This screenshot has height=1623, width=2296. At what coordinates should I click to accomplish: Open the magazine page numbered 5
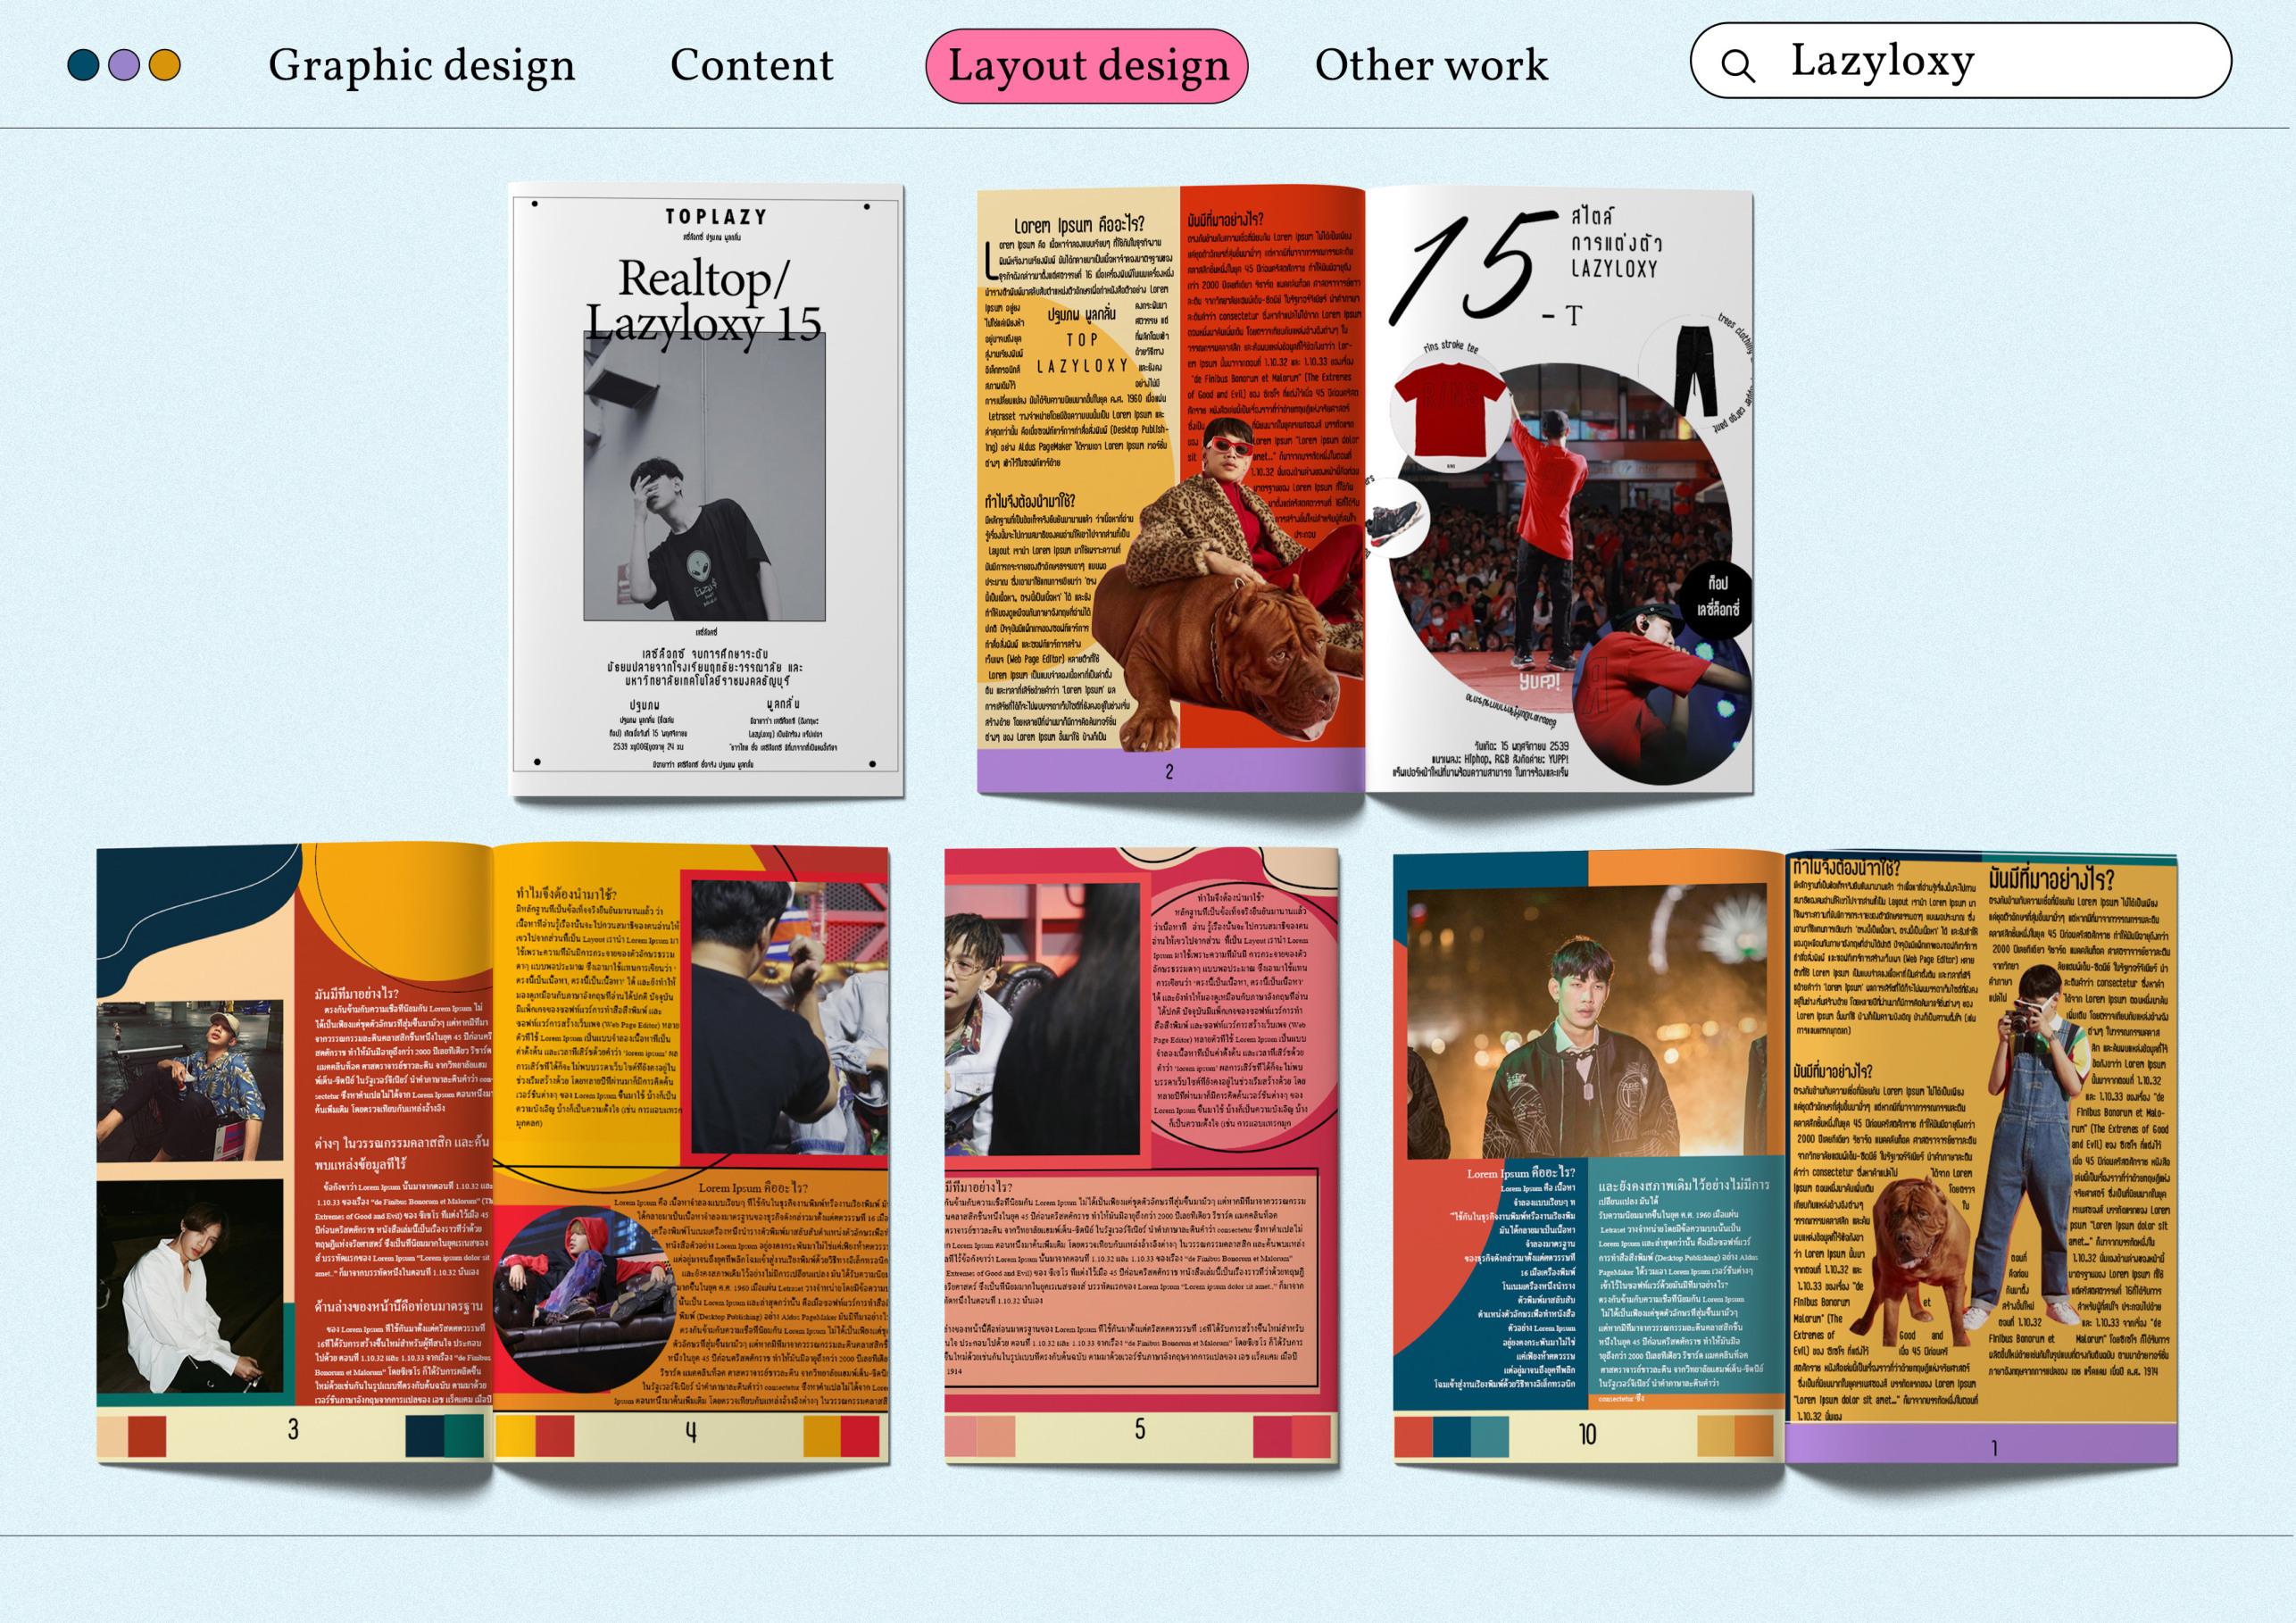[1141, 1150]
